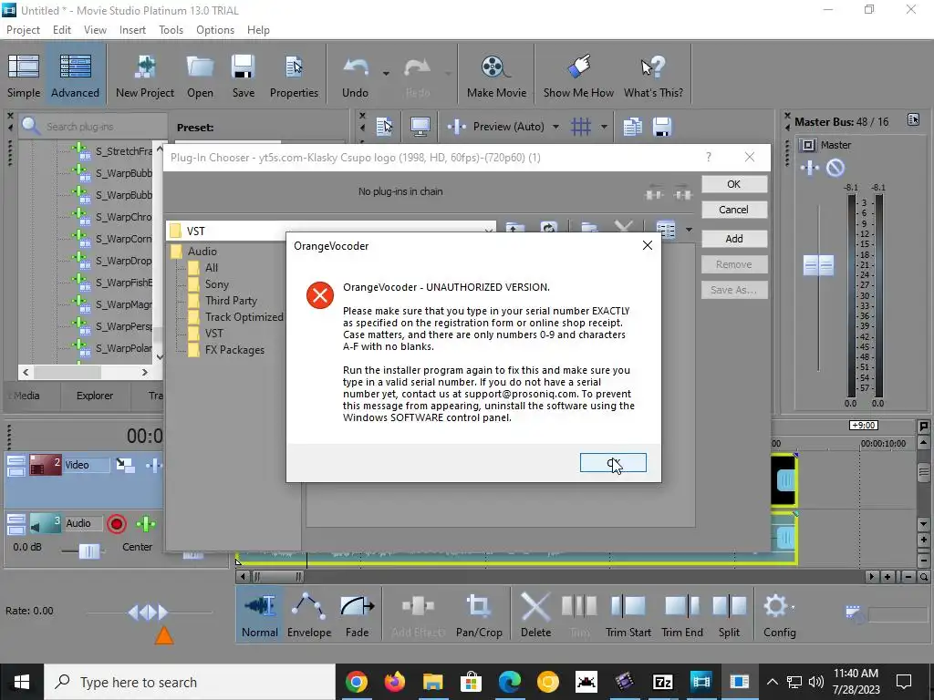
Task: Open File Explorer from taskbar
Action: [433, 682]
